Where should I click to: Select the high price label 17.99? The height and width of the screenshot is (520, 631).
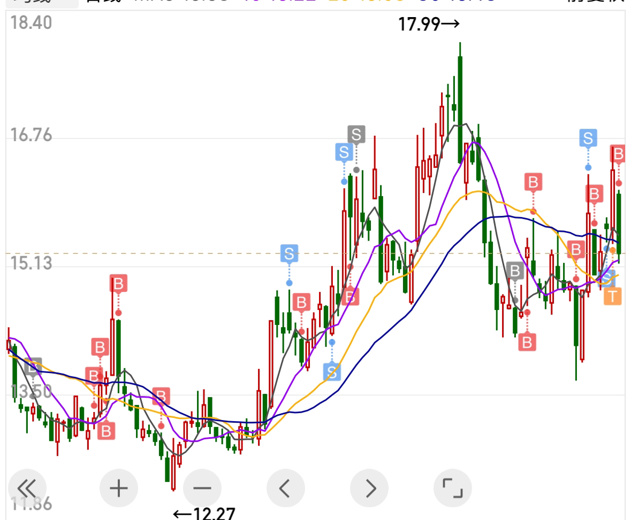pyautogui.click(x=429, y=24)
